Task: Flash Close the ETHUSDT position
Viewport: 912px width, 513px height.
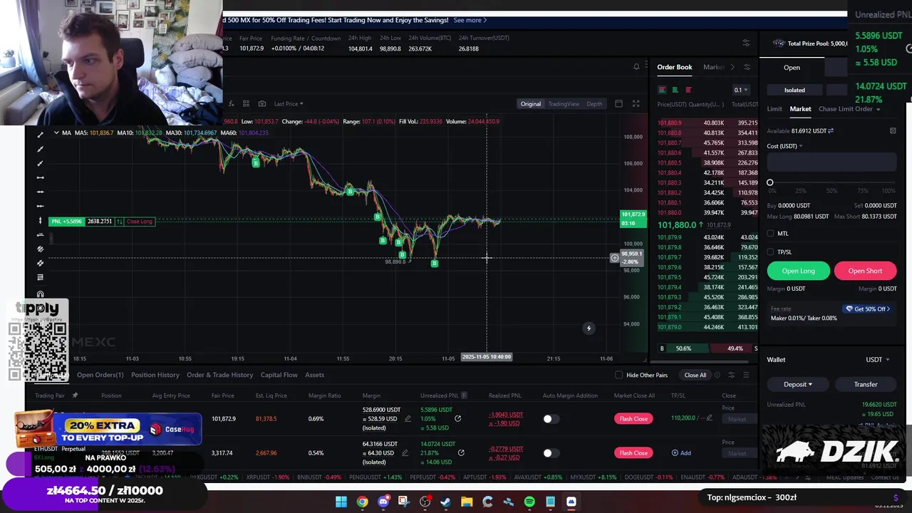Action: coord(633,453)
